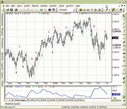Click the yellow database icon in toolbar

81,10
